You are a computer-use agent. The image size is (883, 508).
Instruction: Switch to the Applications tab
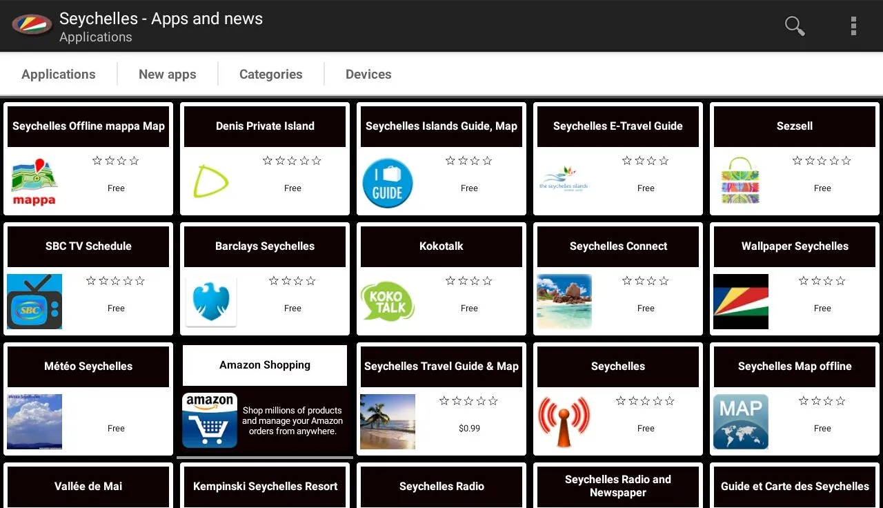point(59,75)
